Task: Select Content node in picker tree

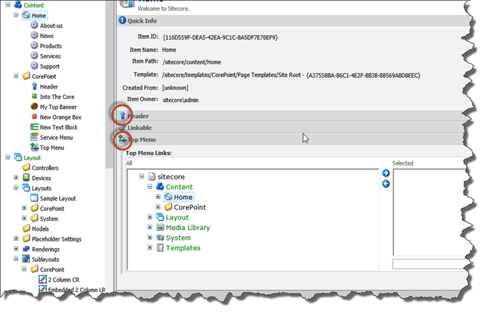Action: click(179, 187)
